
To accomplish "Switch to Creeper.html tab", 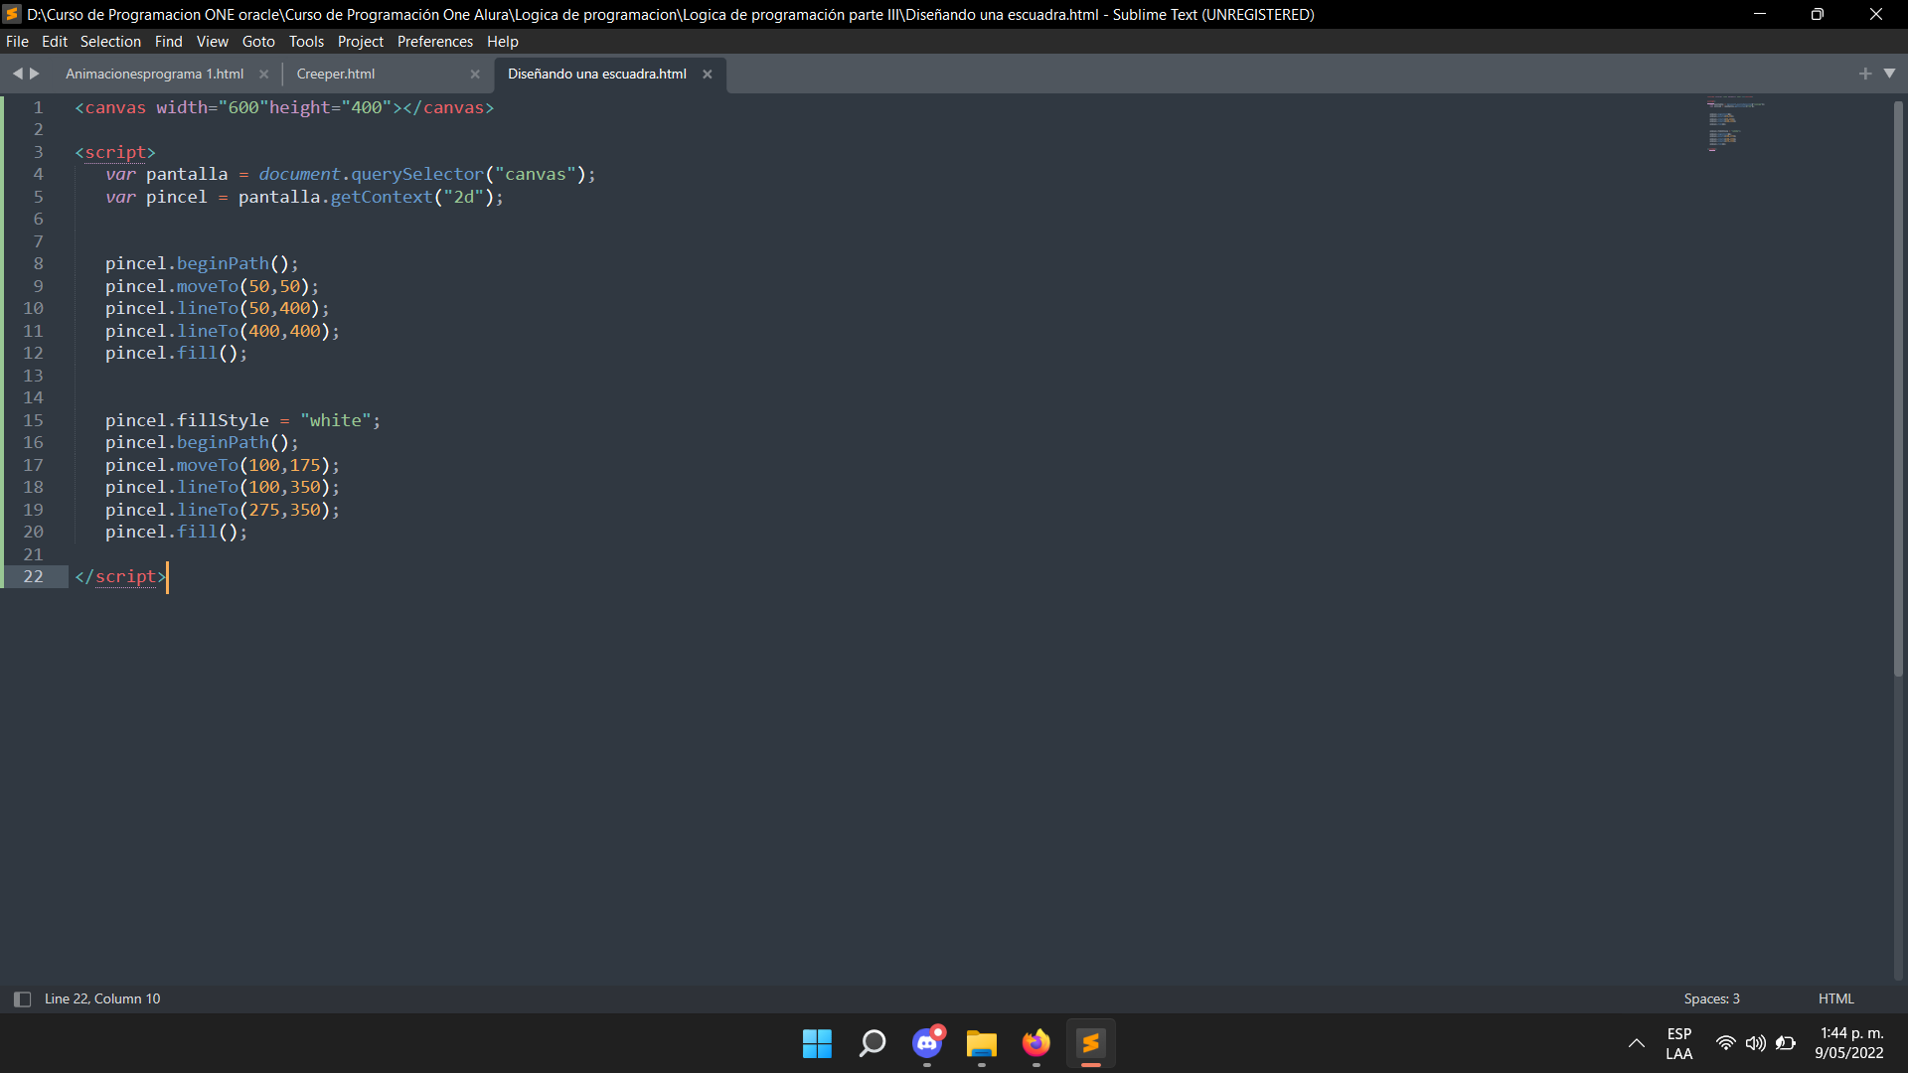I will coord(334,73).
